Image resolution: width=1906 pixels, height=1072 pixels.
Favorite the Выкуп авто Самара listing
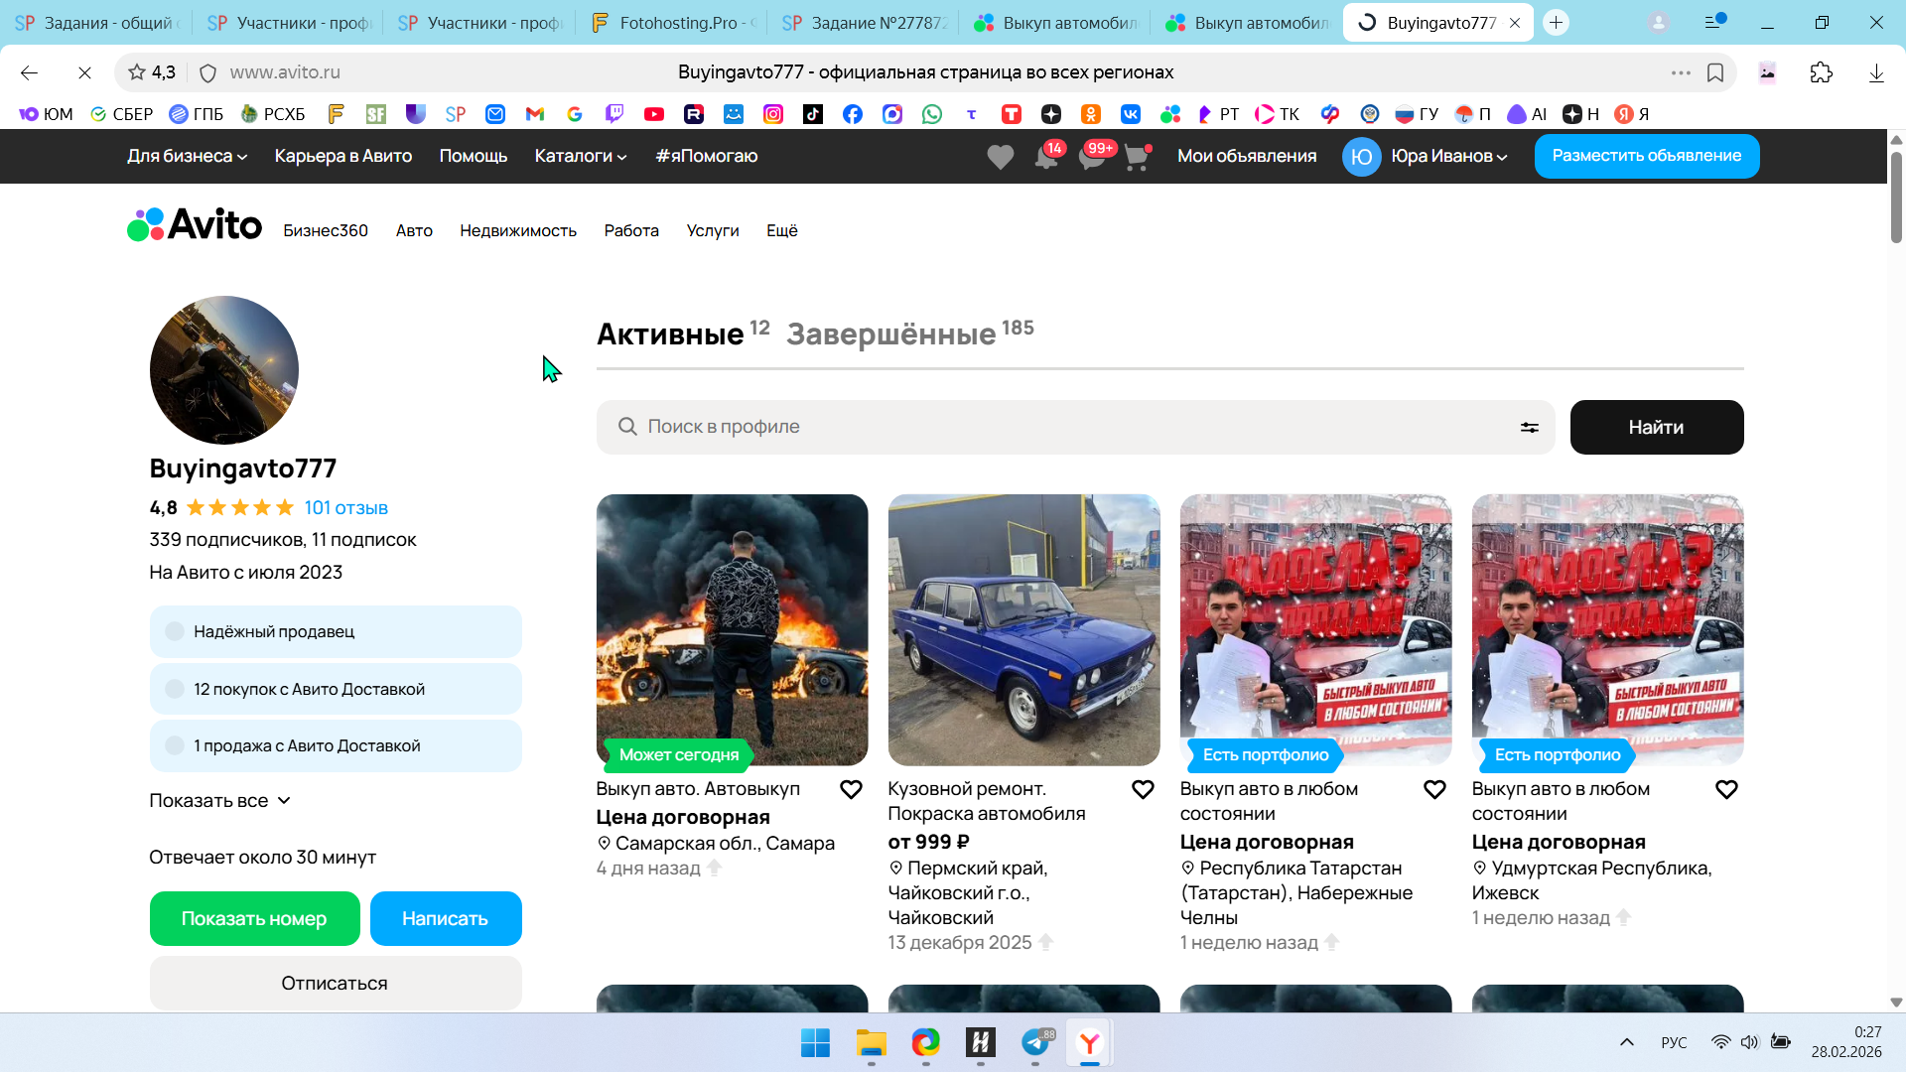[851, 790]
